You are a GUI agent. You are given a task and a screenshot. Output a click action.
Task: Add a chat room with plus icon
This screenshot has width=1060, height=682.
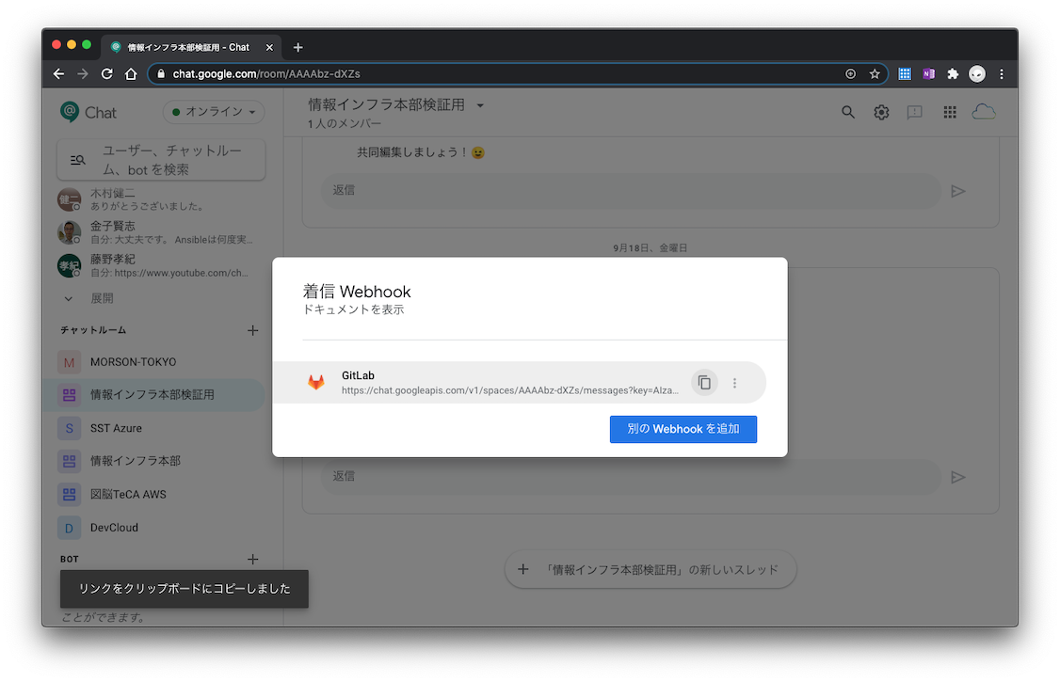(x=252, y=330)
